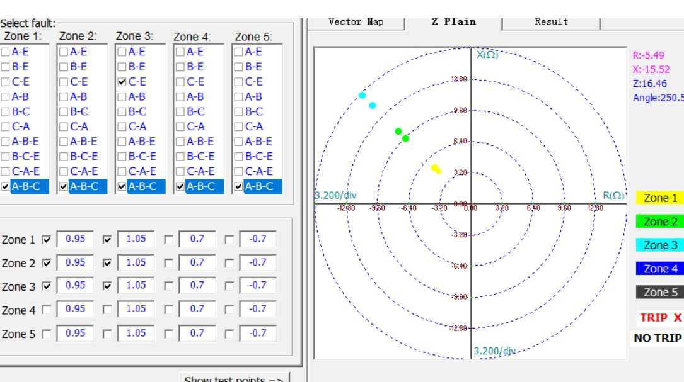This screenshot has height=382, width=684.
Task: Edit Zone 5 0.7 value field
Action: [197, 333]
